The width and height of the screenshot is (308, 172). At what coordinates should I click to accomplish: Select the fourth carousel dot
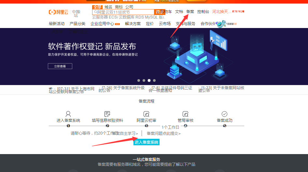click(x=154, y=80)
